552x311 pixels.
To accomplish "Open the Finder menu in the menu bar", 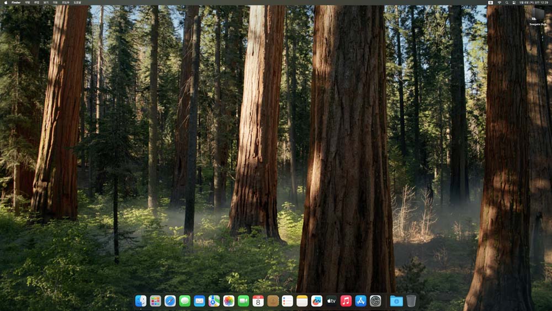I will click(x=16, y=2).
